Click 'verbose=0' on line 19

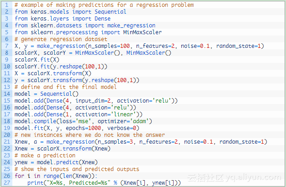pyautogui.click(x=122, y=128)
